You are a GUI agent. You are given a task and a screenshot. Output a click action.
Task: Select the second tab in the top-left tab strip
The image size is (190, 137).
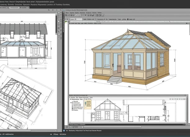click(x=14, y=7)
